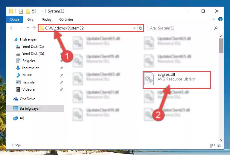Minimize the System32 window
230x155 pixels.
pos(190,11)
